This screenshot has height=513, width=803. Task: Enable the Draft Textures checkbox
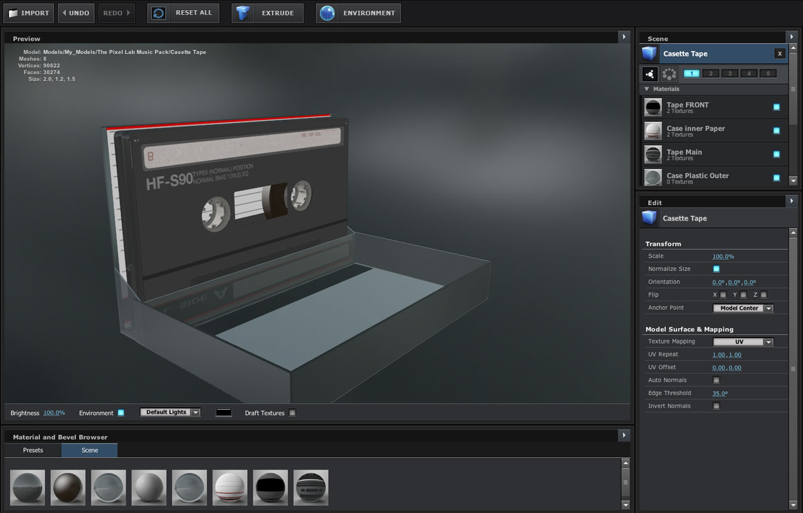[x=292, y=413]
